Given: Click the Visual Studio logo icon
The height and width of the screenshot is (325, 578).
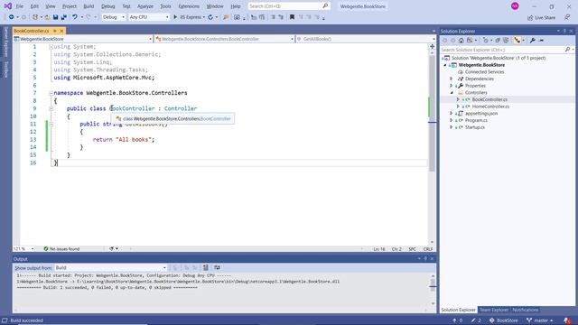Looking at the screenshot, I should tap(8, 6).
